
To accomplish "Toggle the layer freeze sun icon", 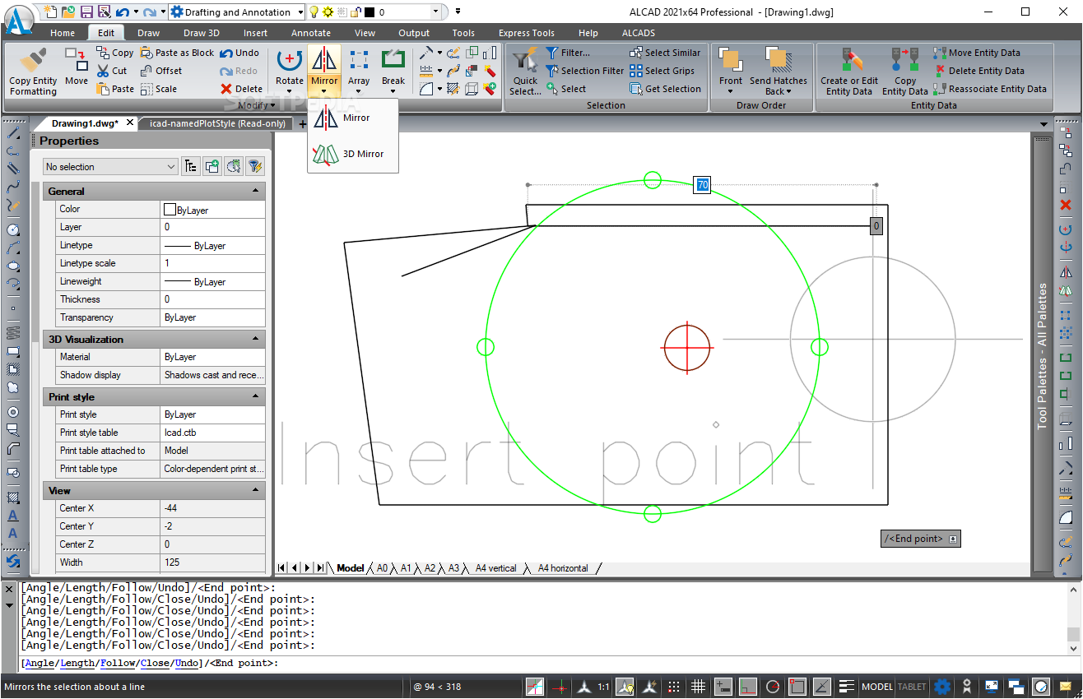I will click(328, 12).
